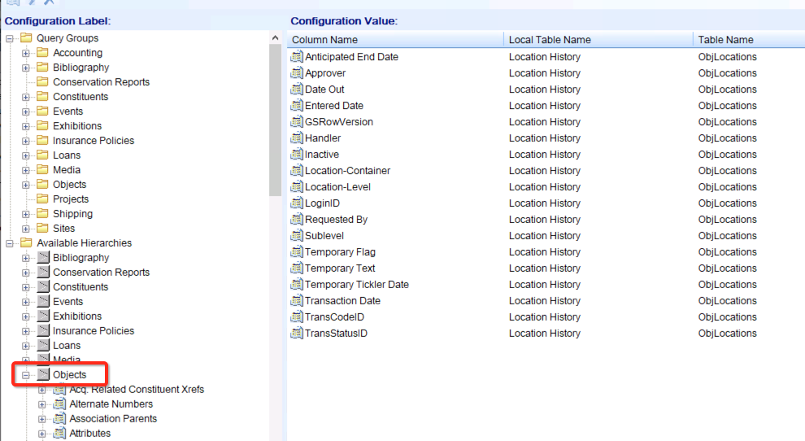Screen dimensions: 805x441
Task: Select Conservation Reports under Available Hierarchies
Action: (101, 273)
